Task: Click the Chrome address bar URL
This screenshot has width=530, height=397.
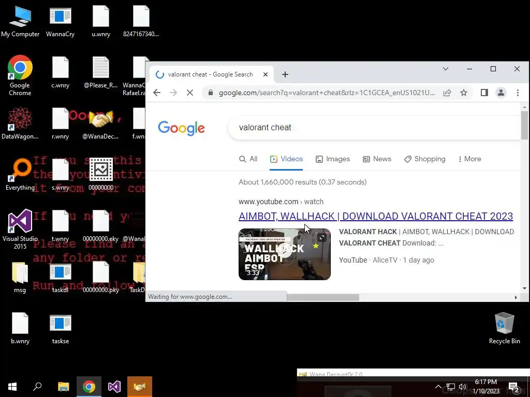Action: point(327,93)
